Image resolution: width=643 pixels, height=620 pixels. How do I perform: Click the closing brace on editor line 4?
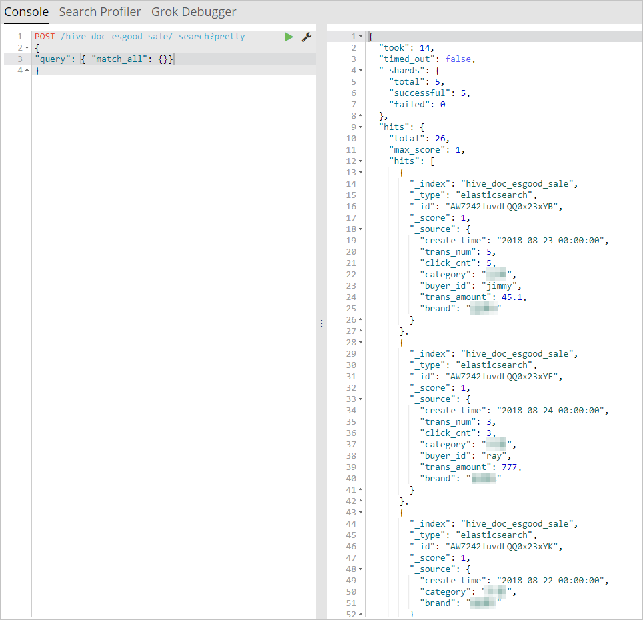pyautogui.click(x=37, y=71)
